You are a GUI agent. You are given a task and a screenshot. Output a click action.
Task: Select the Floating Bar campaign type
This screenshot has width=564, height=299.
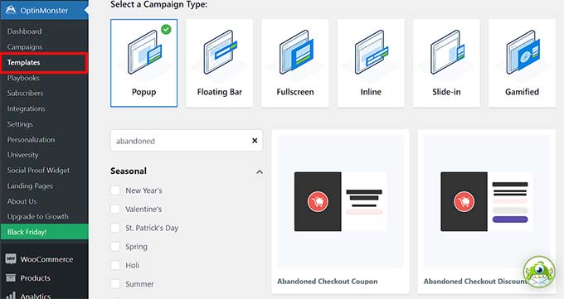(220, 63)
